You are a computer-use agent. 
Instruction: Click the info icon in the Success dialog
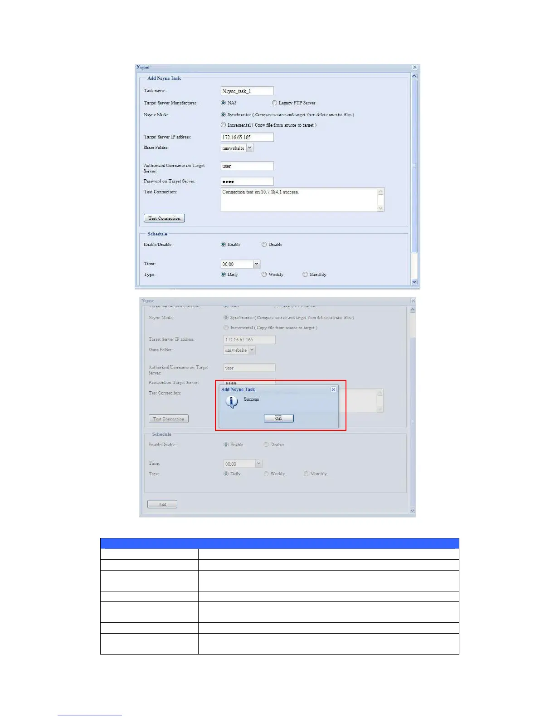[232, 402]
